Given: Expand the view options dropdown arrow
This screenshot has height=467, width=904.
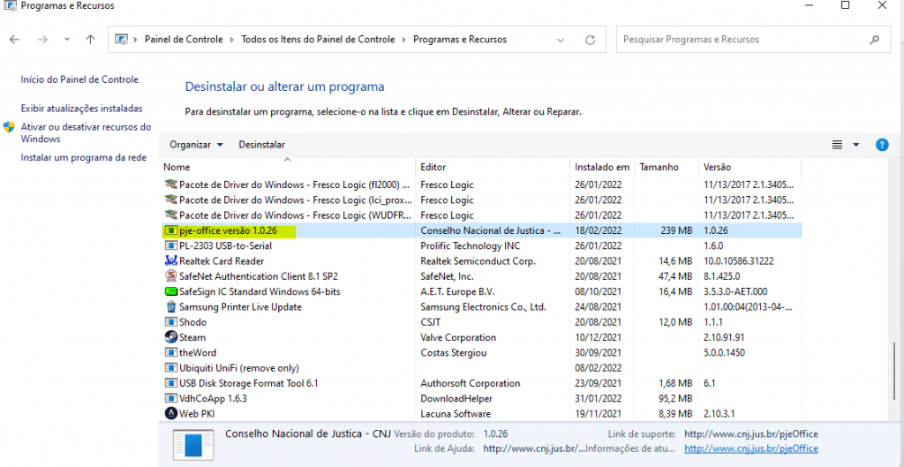Looking at the screenshot, I should [x=855, y=145].
